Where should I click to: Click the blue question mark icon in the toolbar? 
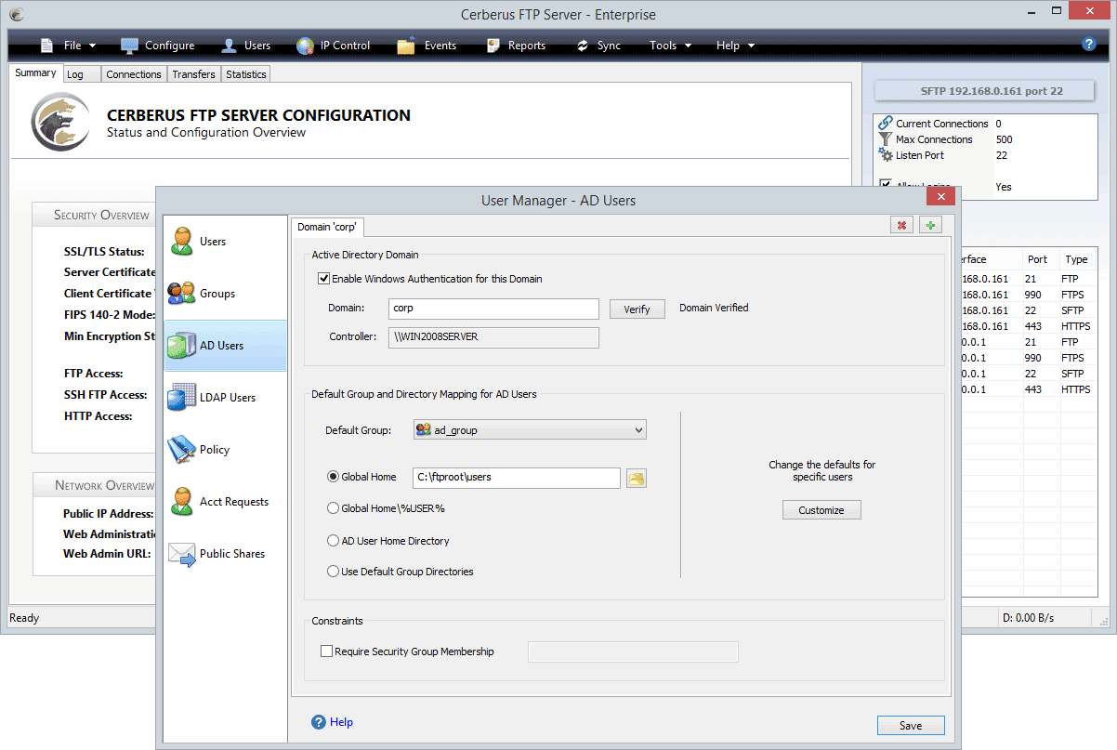pyautogui.click(x=1089, y=44)
